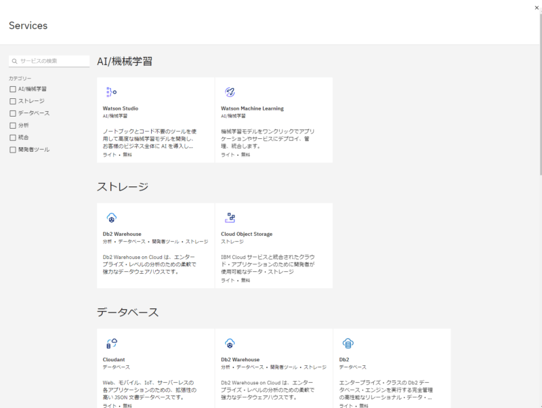The height and width of the screenshot is (408, 542).
Task: Click the データベース tag under Cloudant
Action: click(x=116, y=367)
